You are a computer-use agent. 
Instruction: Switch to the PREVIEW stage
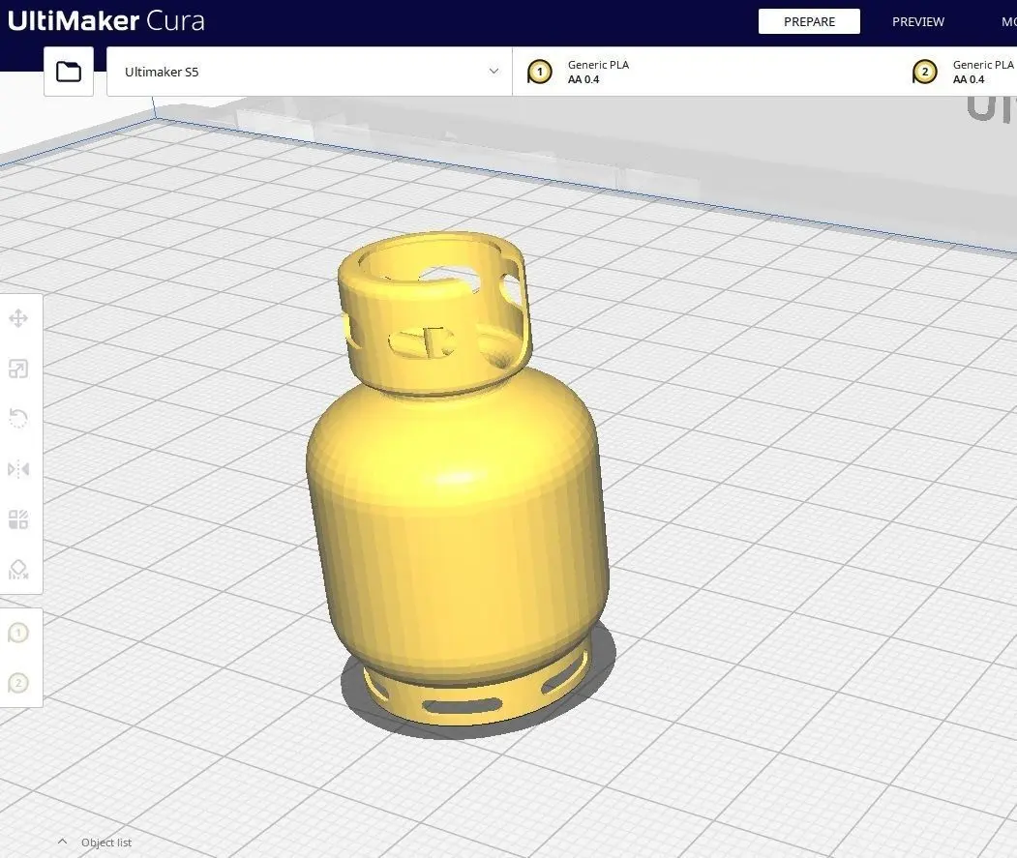tap(917, 21)
